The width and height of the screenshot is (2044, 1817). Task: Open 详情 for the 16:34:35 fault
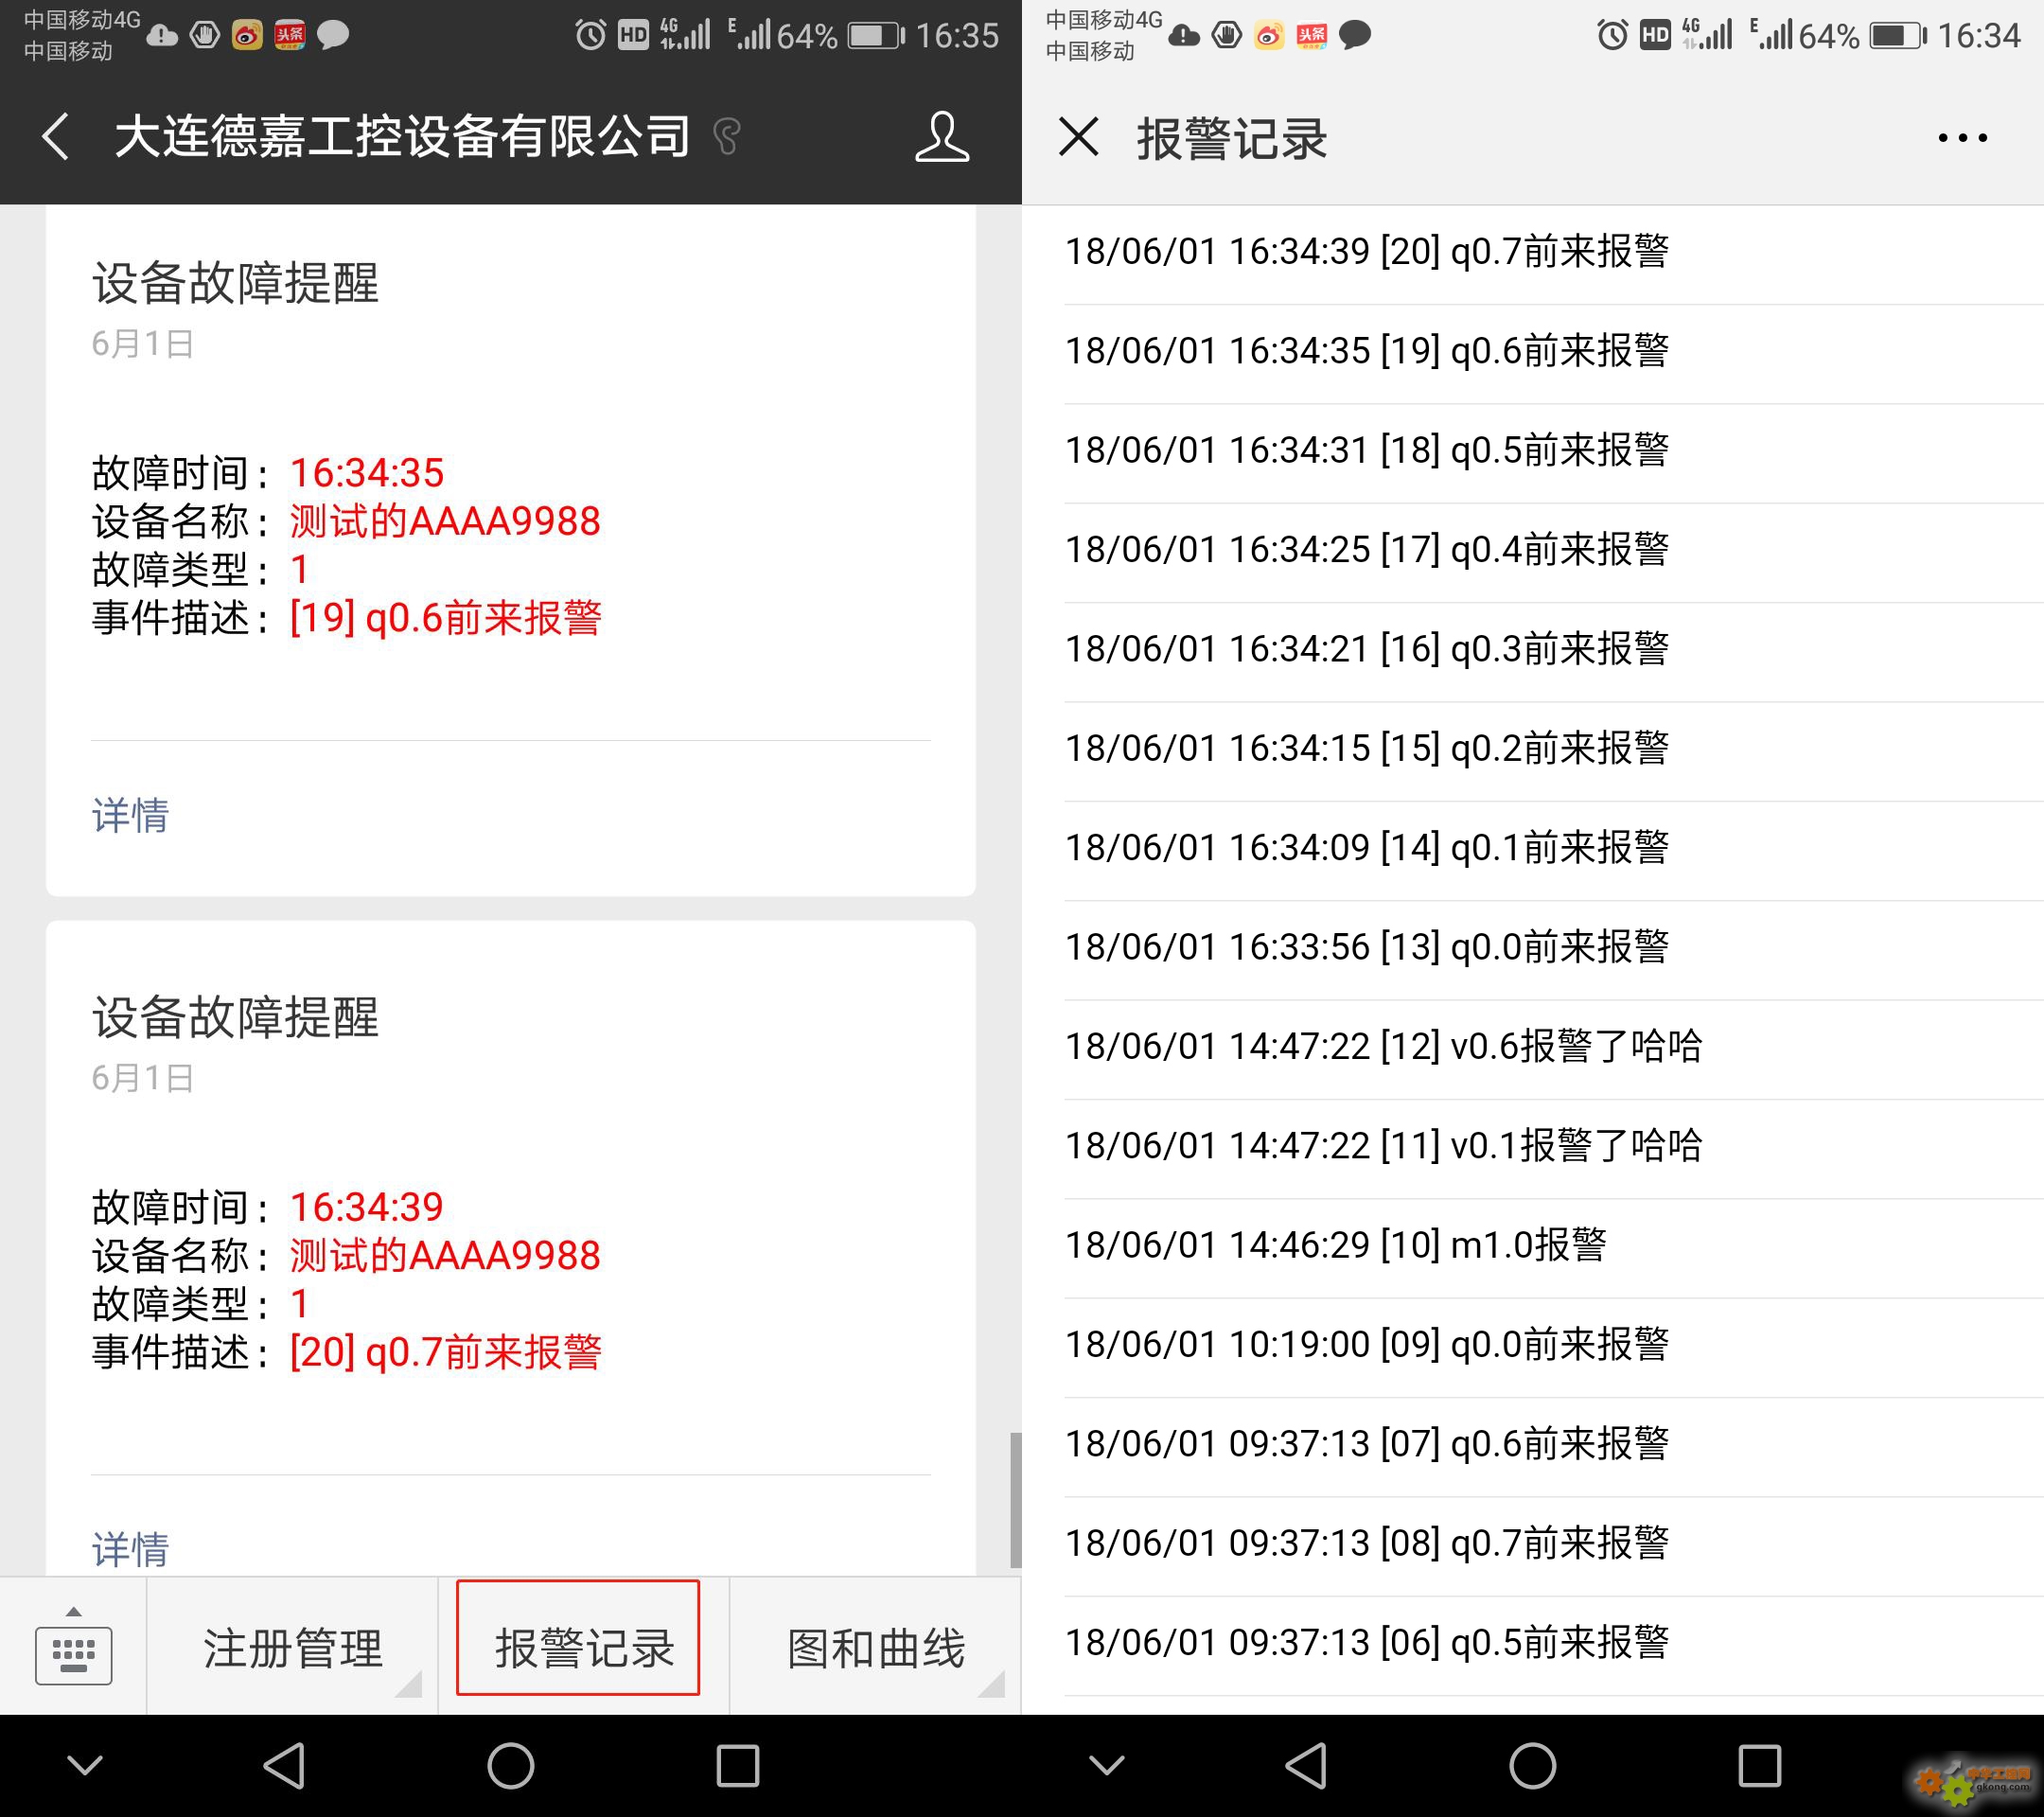click(x=130, y=815)
